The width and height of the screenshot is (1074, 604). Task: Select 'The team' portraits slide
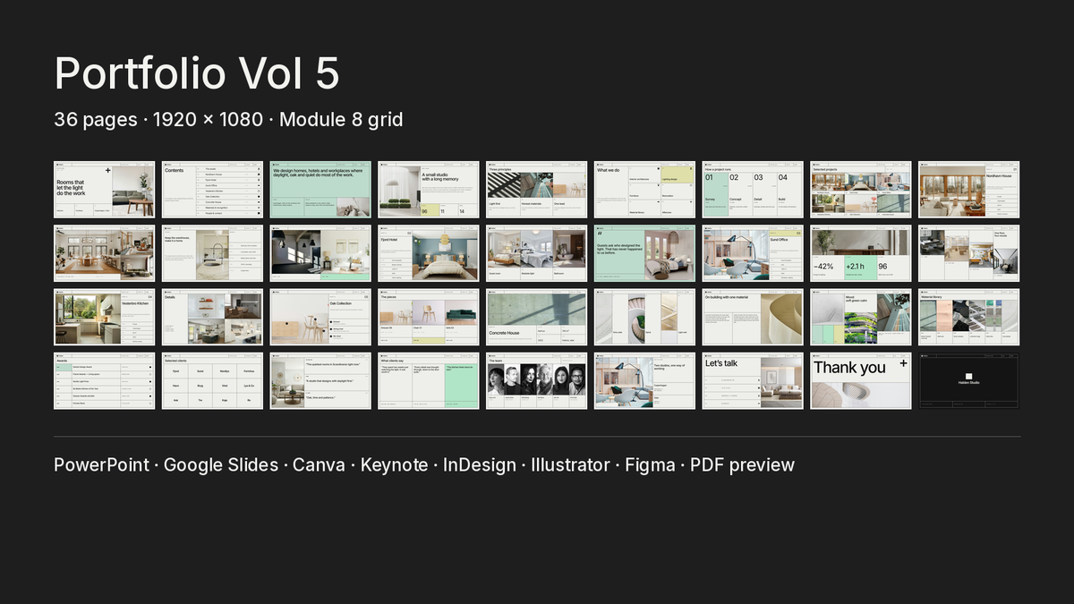click(x=537, y=381)
